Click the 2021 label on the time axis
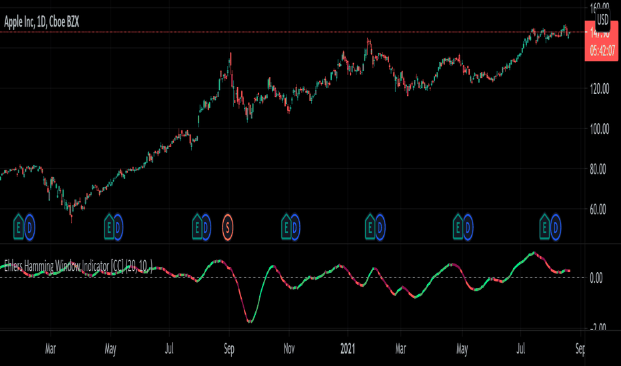621x366 pixels. click(348, 349)
